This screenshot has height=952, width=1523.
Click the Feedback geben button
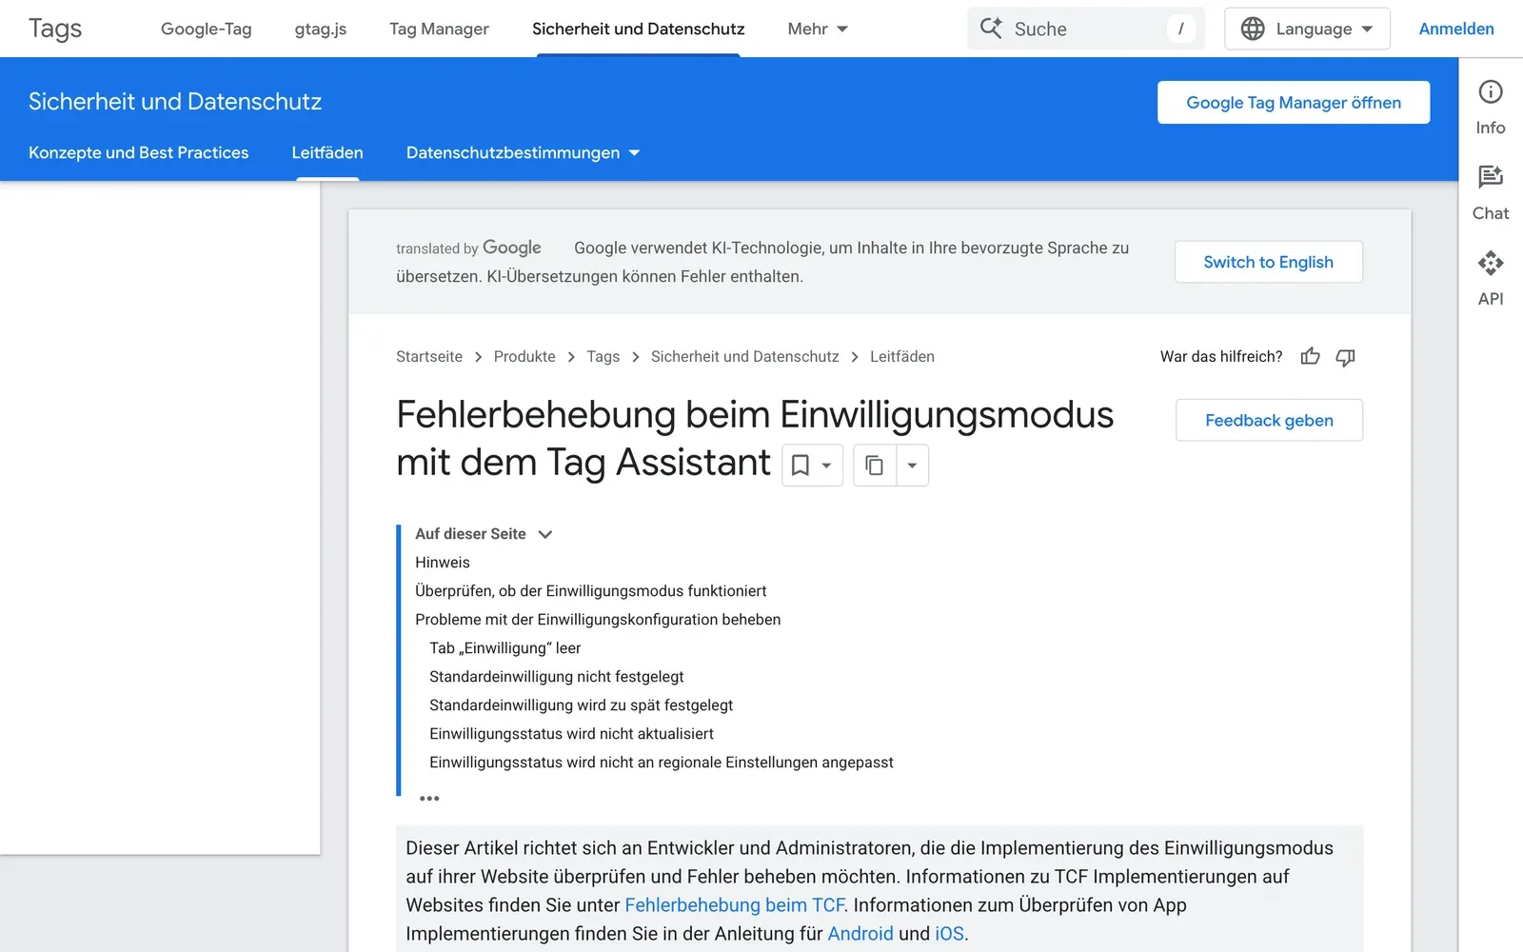click(1269, 420)
